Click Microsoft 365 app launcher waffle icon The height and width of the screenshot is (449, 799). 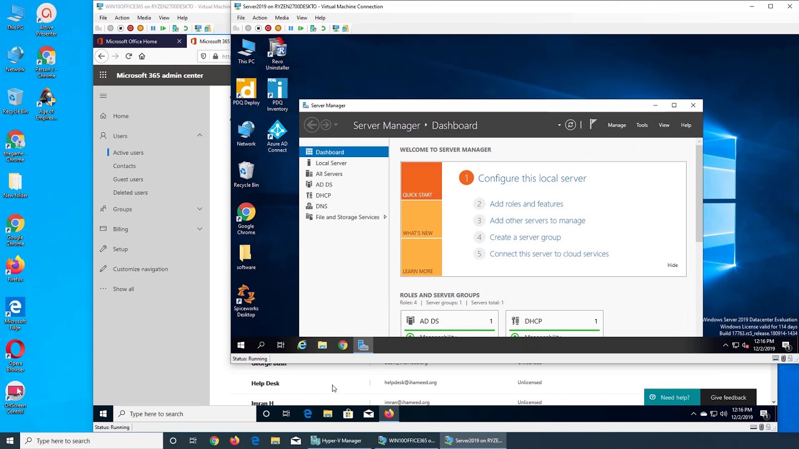click(103, 75)
